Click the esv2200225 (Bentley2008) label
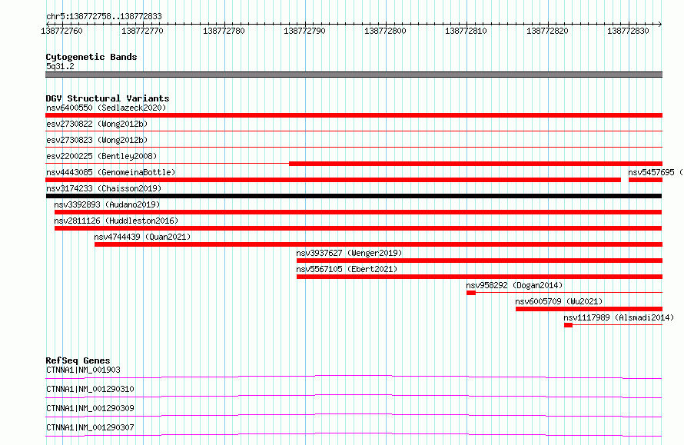Viewport: 684px width, 445px height. [101, 156]
